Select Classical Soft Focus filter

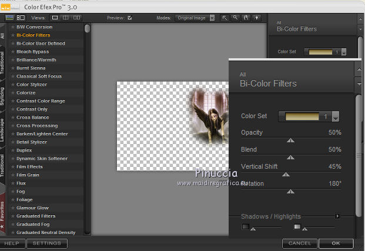[39, 76]
